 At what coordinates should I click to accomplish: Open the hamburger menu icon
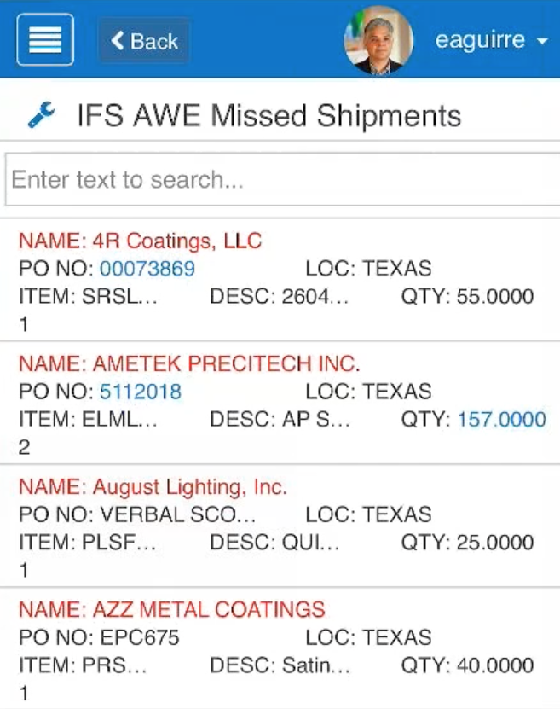pos(45,40)
